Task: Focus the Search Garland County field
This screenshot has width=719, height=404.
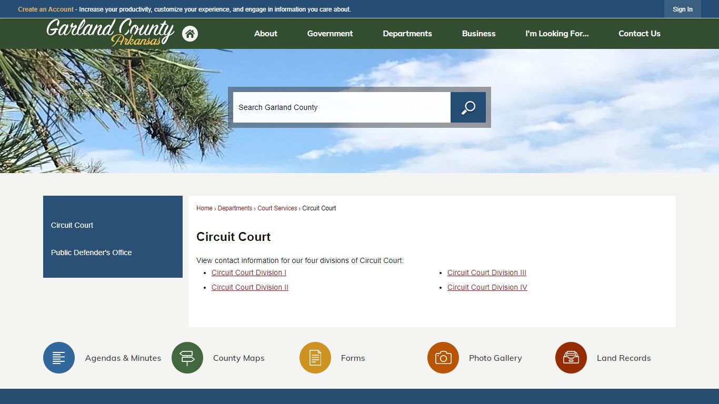Action: coord(342,107)
